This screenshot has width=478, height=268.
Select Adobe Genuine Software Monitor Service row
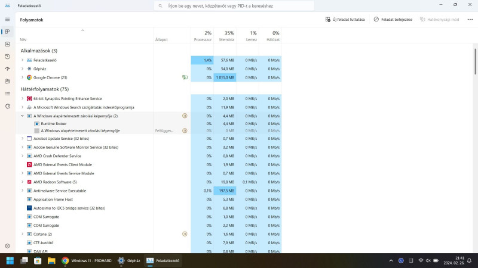coord(149,147)
